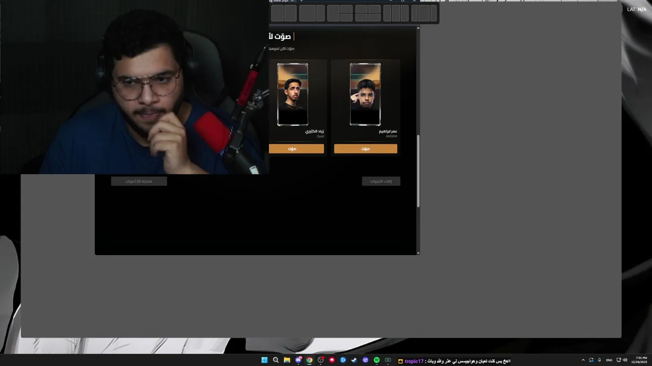Viewport: 652px width, 366px height.
Task: Open the green Excel-like taskbar icon
Action: click(388, 360)
